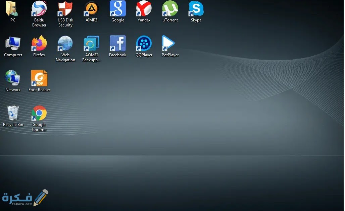Click the Baidu Browser shortcut
Viewport: 345px width, 211px height.
tap(39, 9)
